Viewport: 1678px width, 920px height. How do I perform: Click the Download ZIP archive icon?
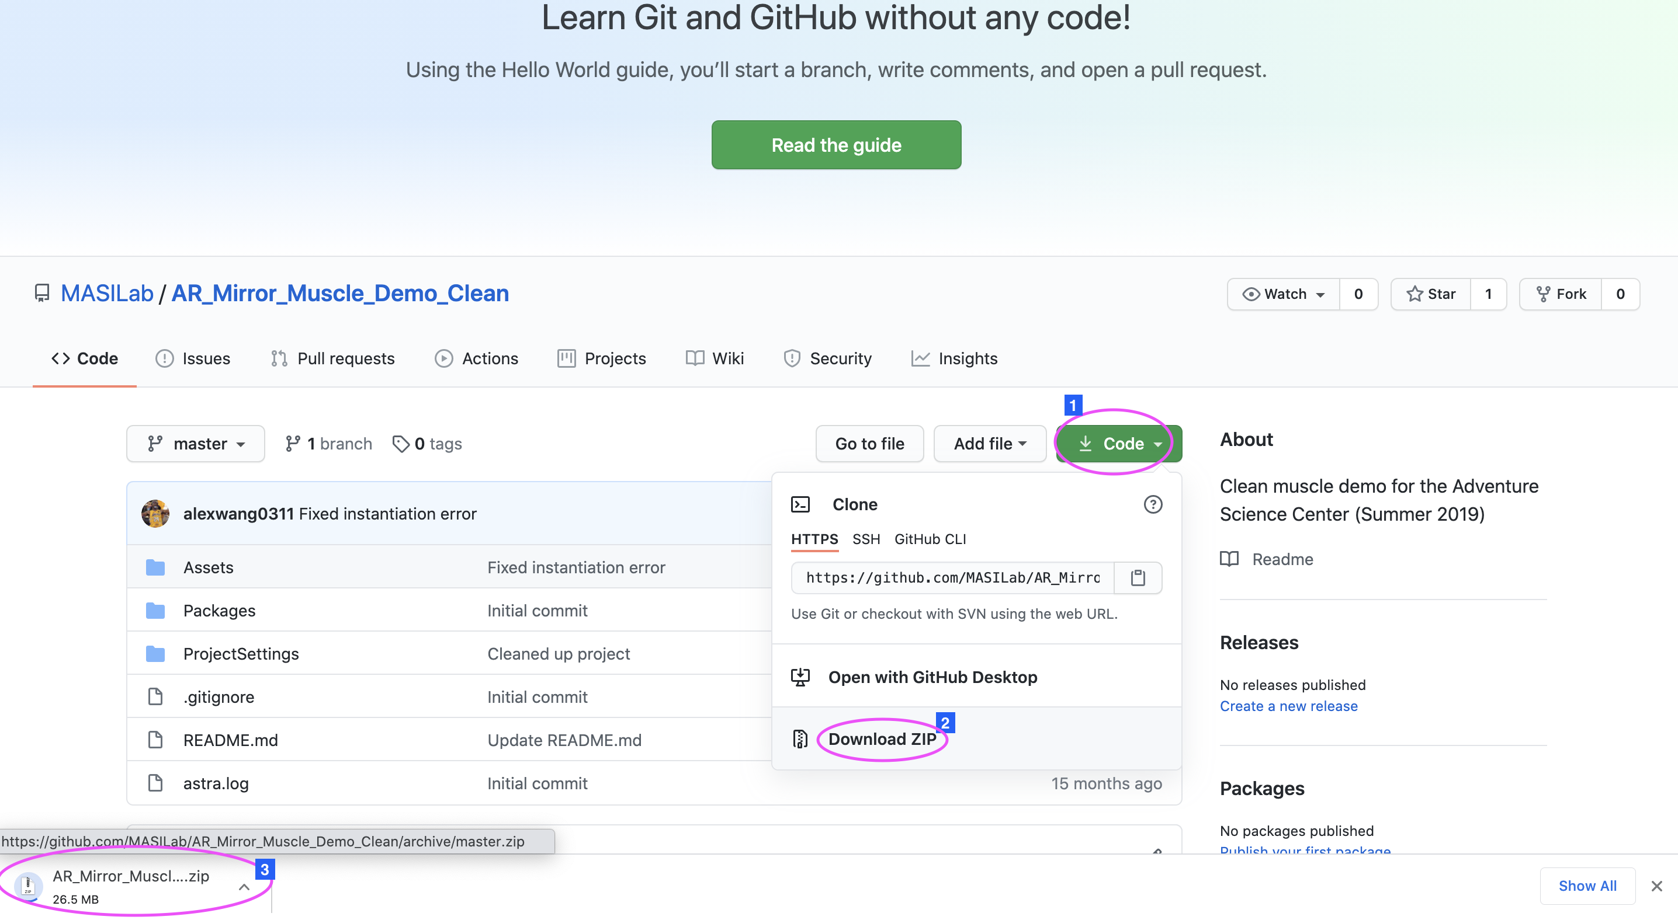click(x=800, y=738)
